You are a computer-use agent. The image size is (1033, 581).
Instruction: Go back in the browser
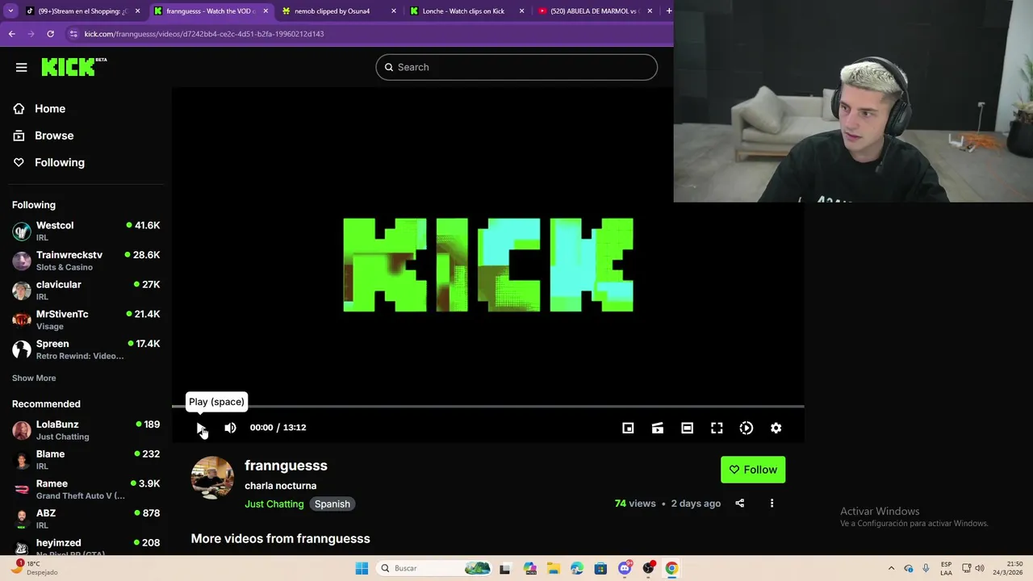[12, 34]
